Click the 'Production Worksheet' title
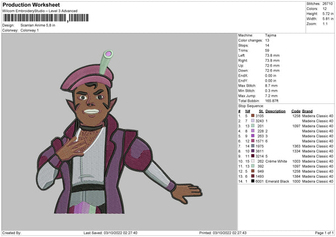Screen dimensions: 336x237 tap(31, 4)
